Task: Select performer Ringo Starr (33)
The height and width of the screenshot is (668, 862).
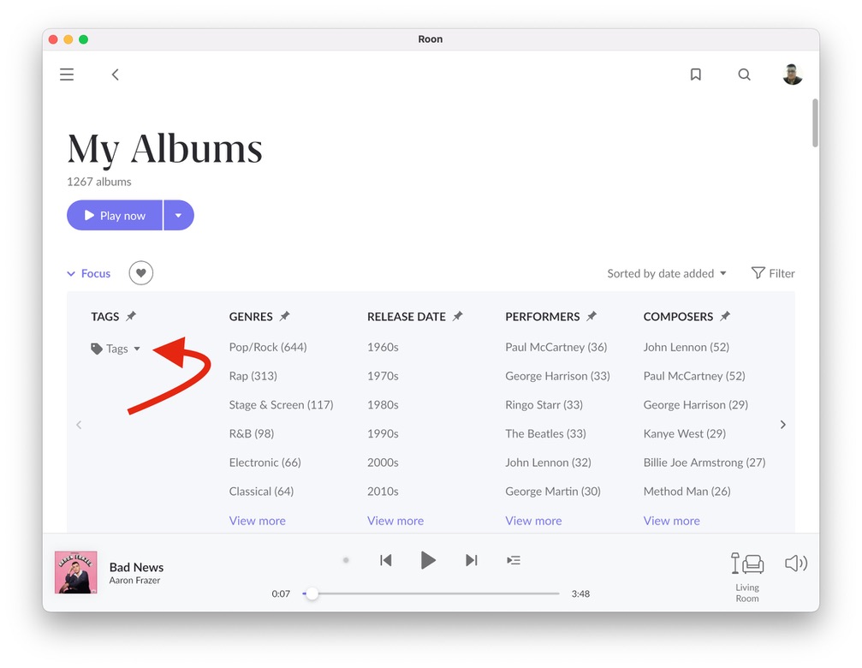Action: pyautogui.click(x=544, y=404)
